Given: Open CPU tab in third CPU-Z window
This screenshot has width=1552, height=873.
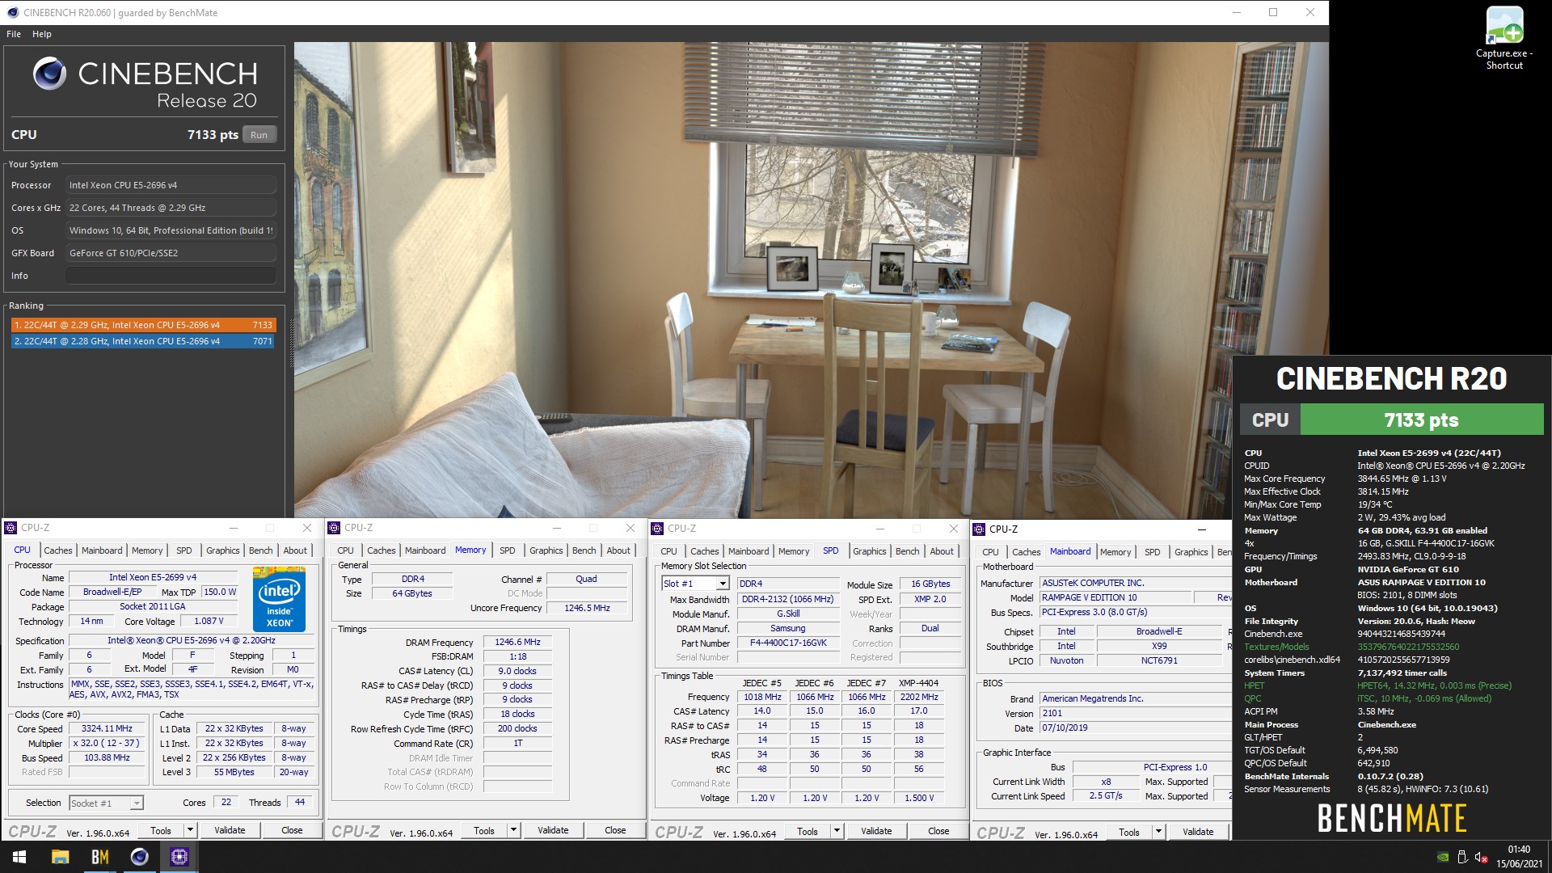Looking at the screenshot, I should (668, 551).
